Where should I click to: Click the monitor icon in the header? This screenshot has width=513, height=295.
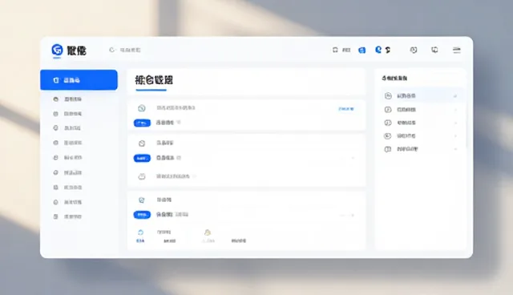pyautogui.click(x=434, y=50)
